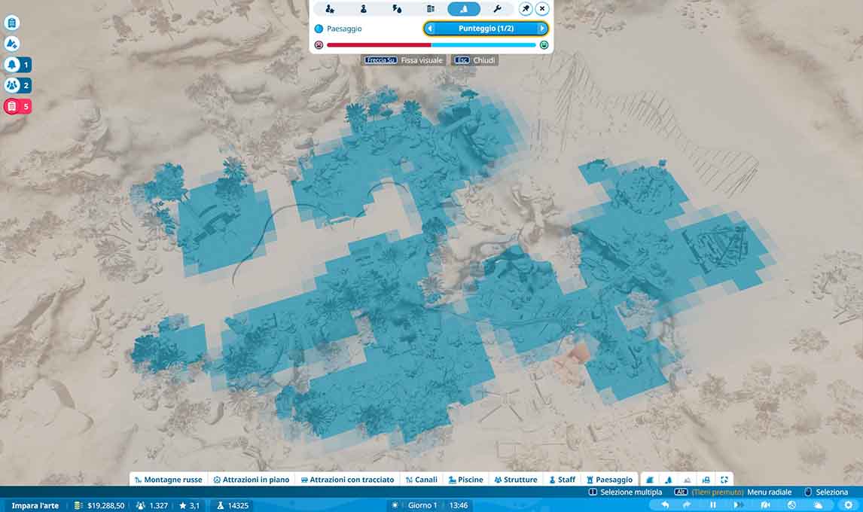Pause the game with pause button

[712, 505]
